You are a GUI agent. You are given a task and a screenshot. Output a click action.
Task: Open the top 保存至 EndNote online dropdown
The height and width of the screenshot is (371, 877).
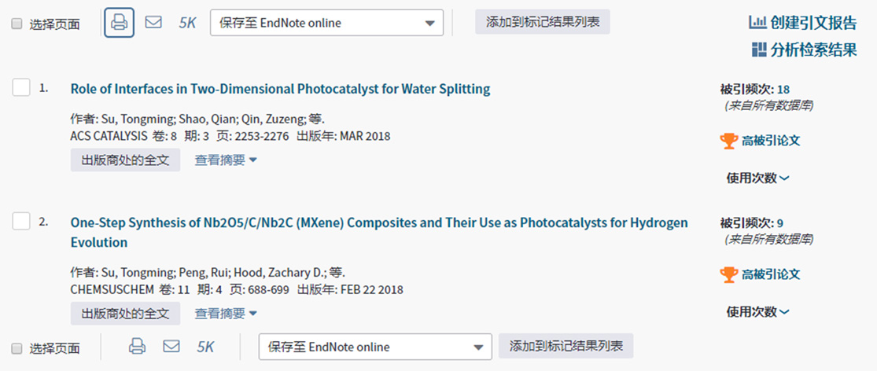click(326, 23)
